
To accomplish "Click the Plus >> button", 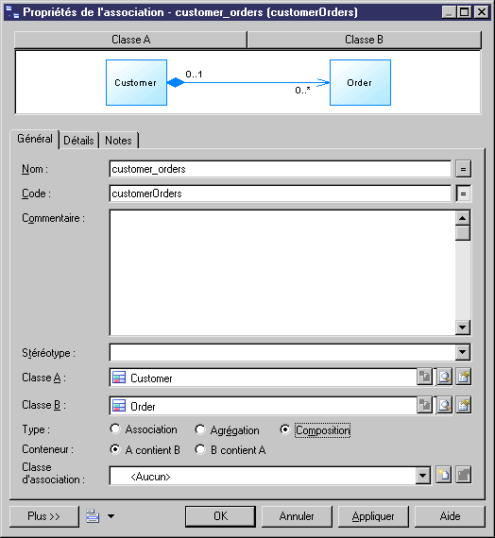I will [x=44, y=516].
